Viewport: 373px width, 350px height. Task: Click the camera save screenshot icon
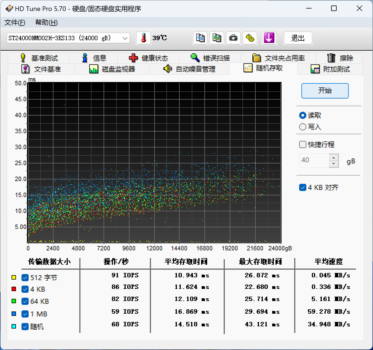tap(233, 38)
